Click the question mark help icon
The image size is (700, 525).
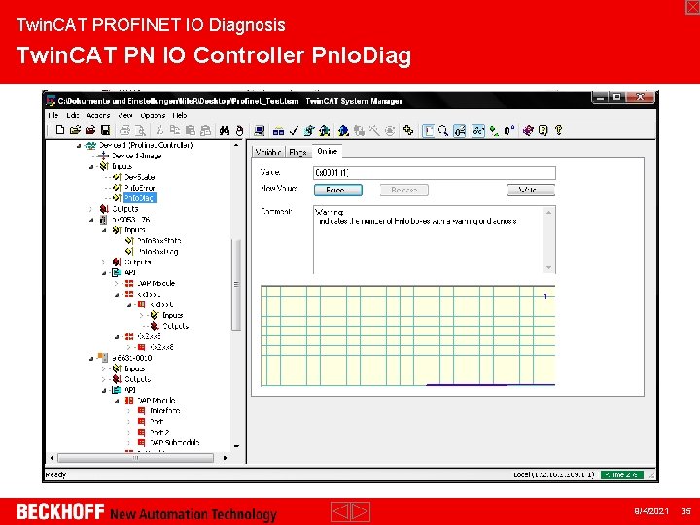[558, 131]
